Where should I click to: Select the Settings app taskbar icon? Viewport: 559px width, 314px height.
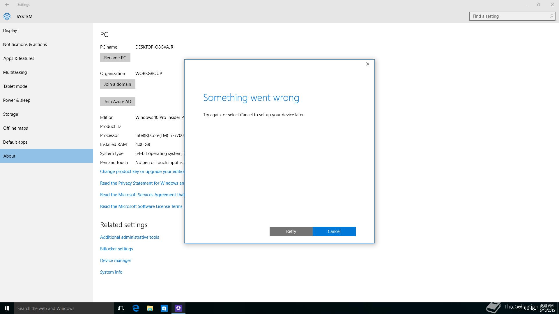[178, 308]
